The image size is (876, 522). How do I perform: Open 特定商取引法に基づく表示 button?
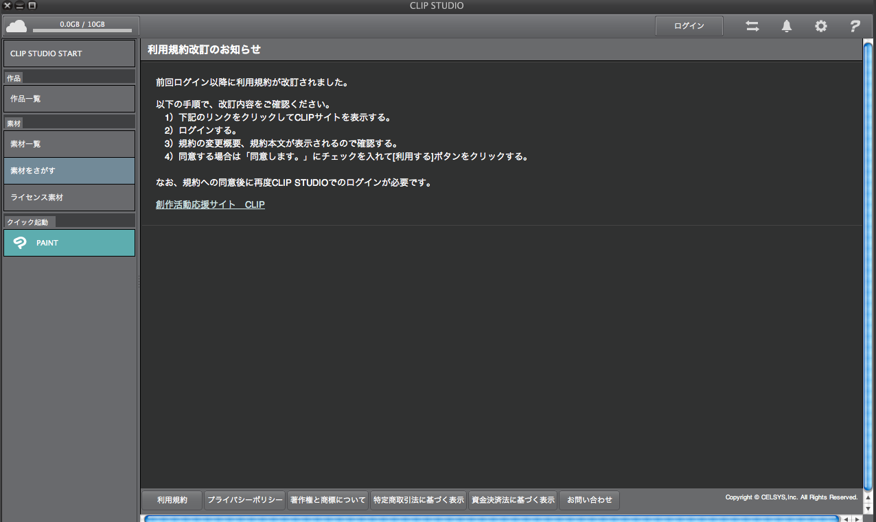(418, 500)
